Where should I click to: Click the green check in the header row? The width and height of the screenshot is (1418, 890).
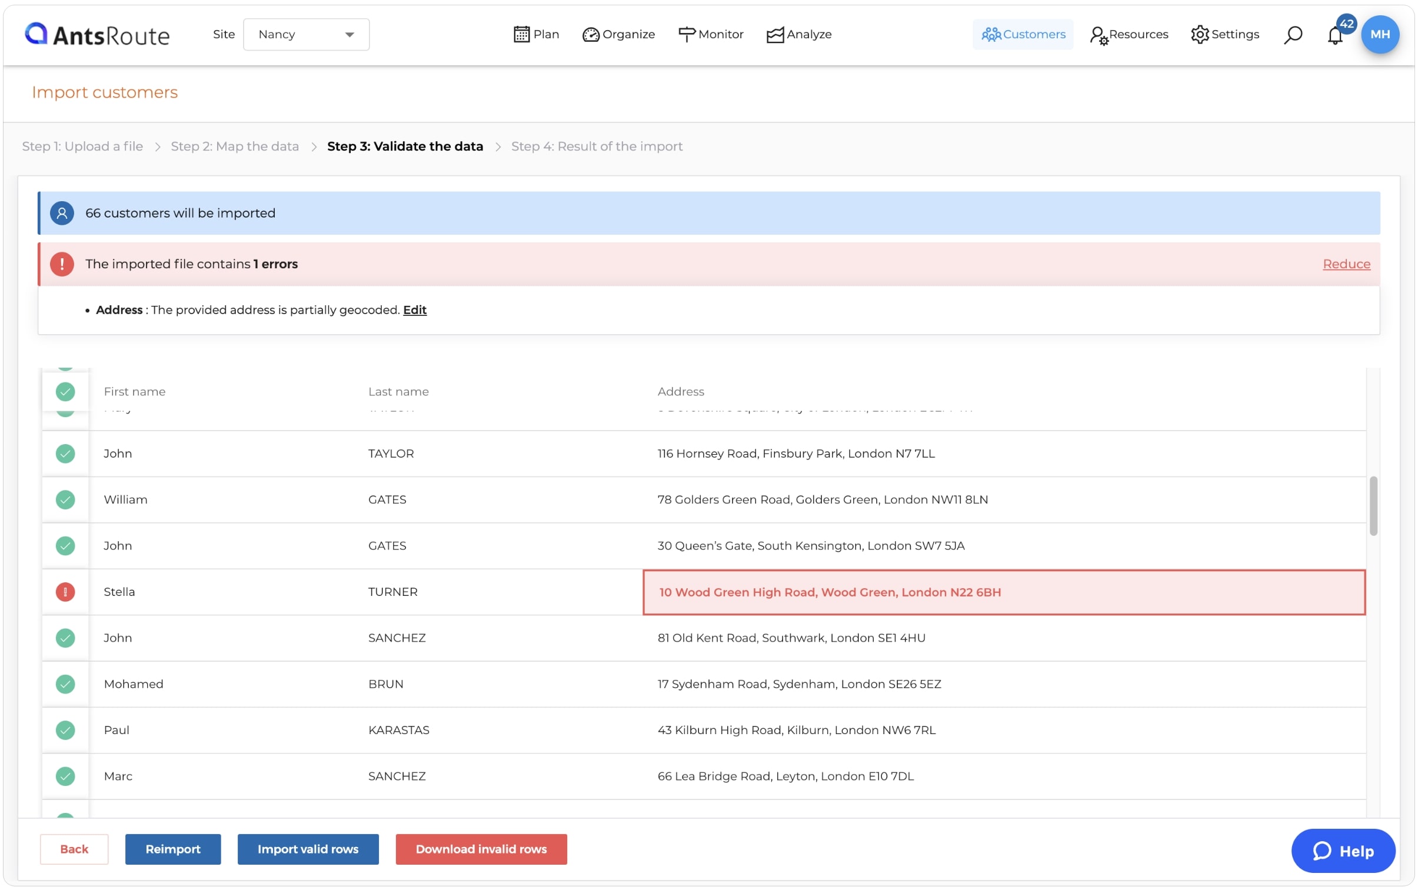[65, 391]
